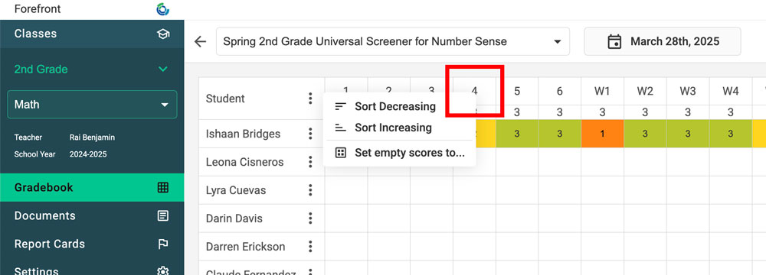The image size is (766, 275).
Task: Collapse the 2nd Grade chevron
Action: [x=163, y=70]
